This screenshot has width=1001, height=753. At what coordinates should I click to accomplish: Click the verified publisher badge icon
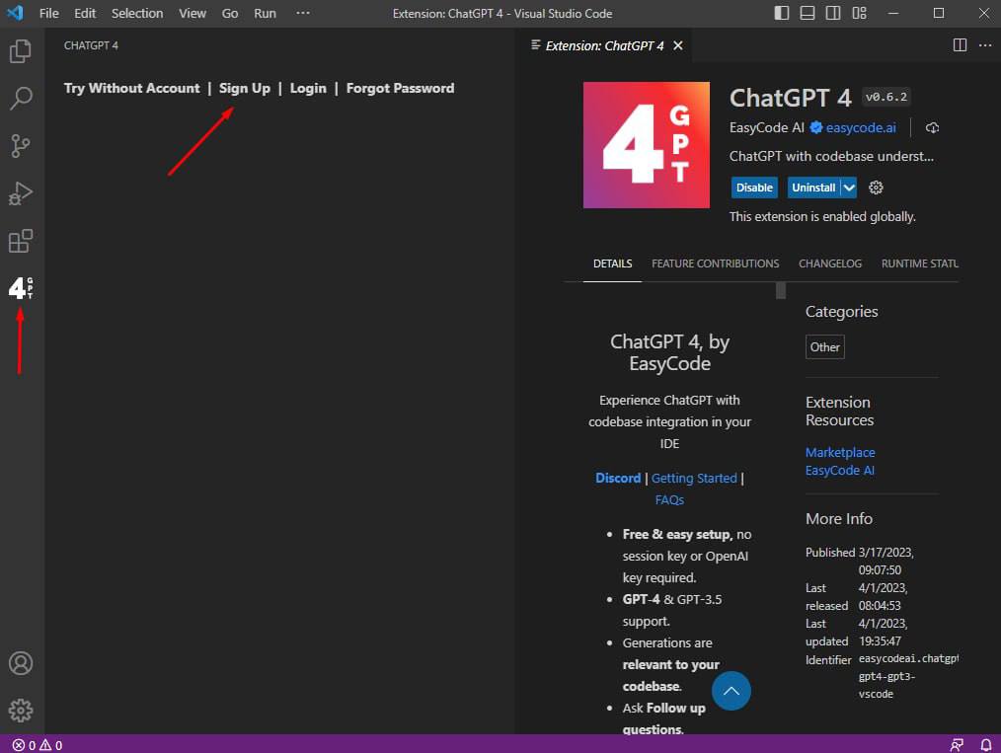[x=815, y=127]
